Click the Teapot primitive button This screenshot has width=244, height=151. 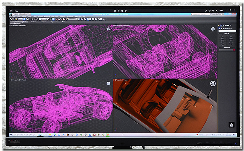[223, 45]
